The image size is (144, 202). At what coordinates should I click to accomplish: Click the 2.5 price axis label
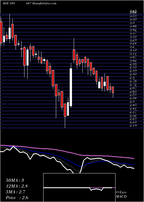[x=132, y=102]
